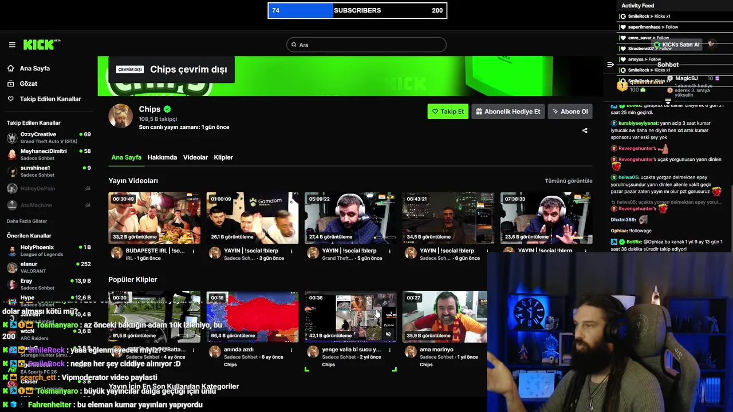Play the 00:30 popular clip
The image size is (733, 412).
155,317
